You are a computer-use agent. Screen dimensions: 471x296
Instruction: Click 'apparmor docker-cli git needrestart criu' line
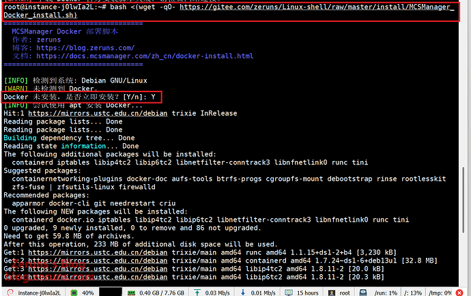click(94, 203)
